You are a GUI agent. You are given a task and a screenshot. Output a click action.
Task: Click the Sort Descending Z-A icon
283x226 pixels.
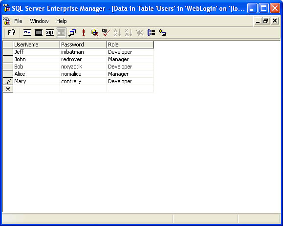coord(129,33)
